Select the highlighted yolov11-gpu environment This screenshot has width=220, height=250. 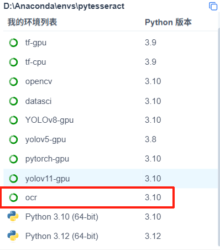111,179
